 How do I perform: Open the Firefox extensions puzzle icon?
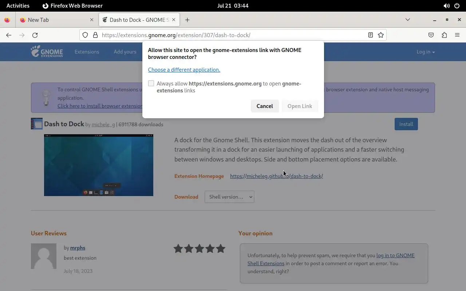pos(444,35)
